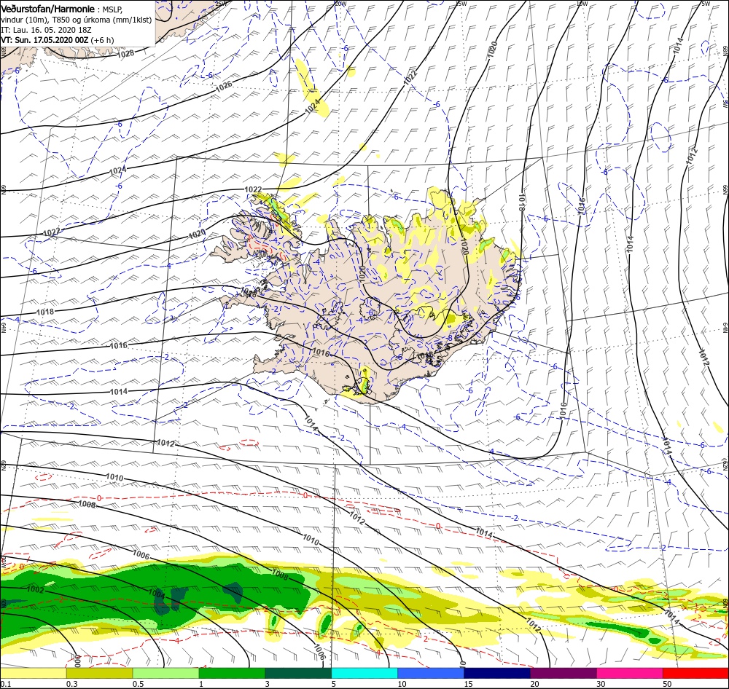
Task: Choose the navy 15 mm legend swatch
Action: (497, 673)
